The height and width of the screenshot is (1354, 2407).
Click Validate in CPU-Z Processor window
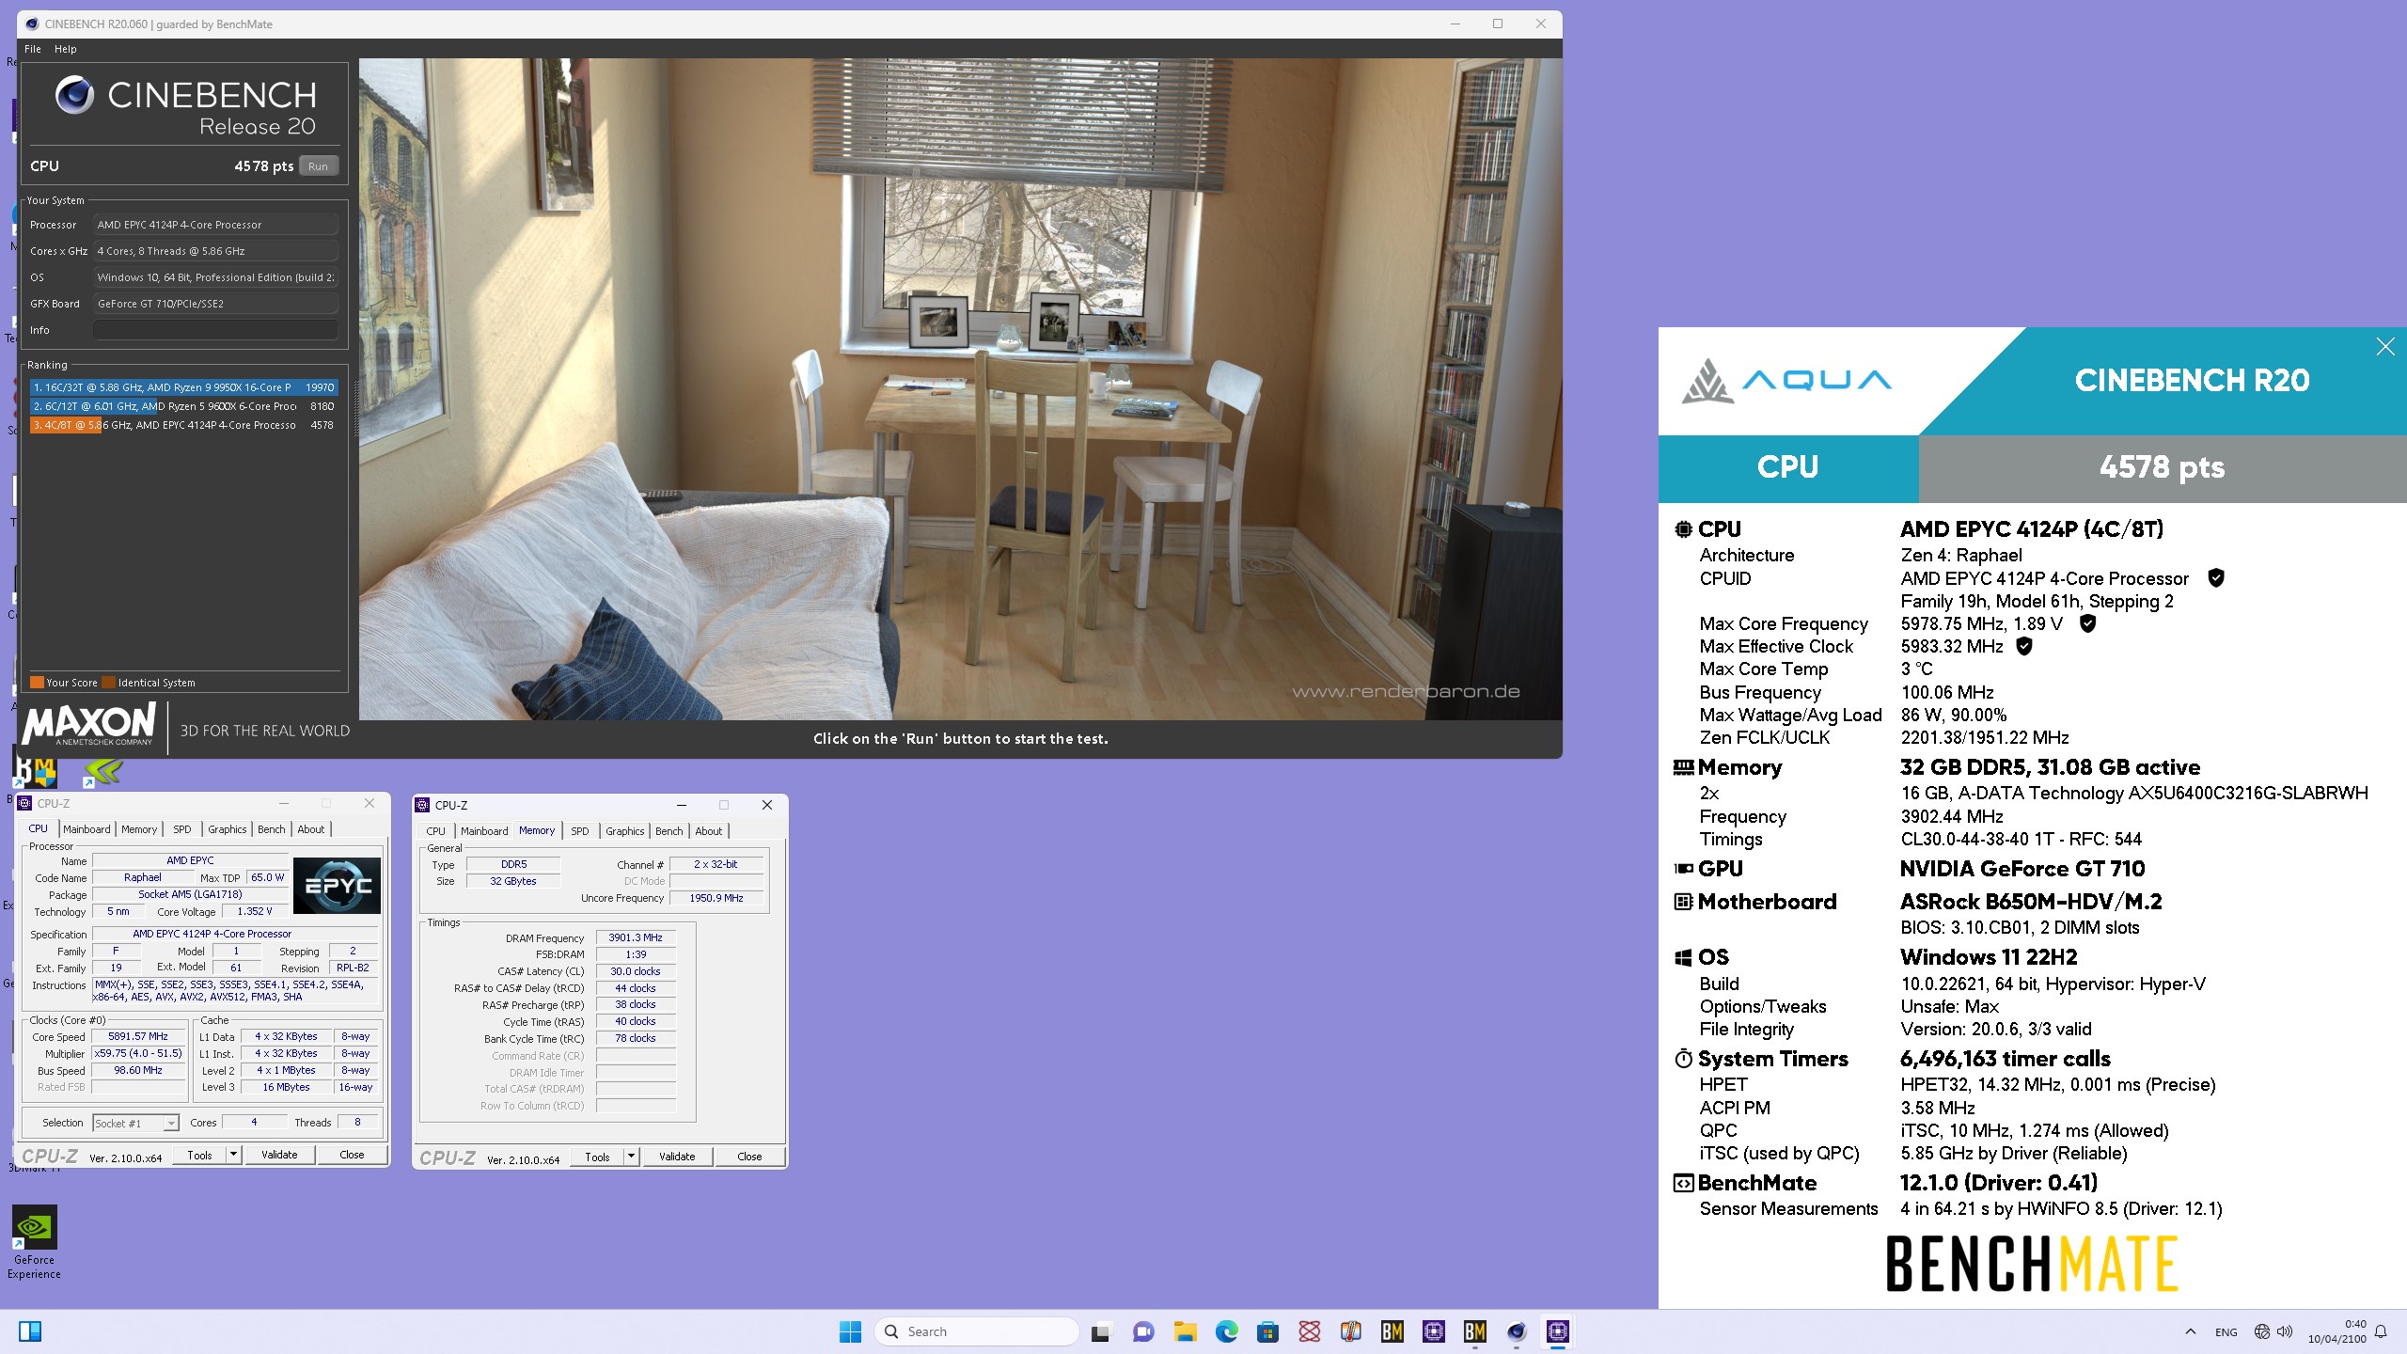279,1155
